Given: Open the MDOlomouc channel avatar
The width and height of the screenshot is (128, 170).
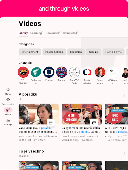Looking at the screenshot, I should coord(113,72).
